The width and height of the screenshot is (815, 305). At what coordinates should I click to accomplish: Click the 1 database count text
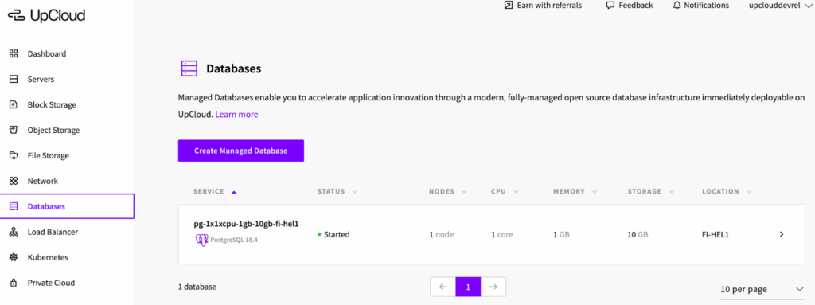[197, 287]
